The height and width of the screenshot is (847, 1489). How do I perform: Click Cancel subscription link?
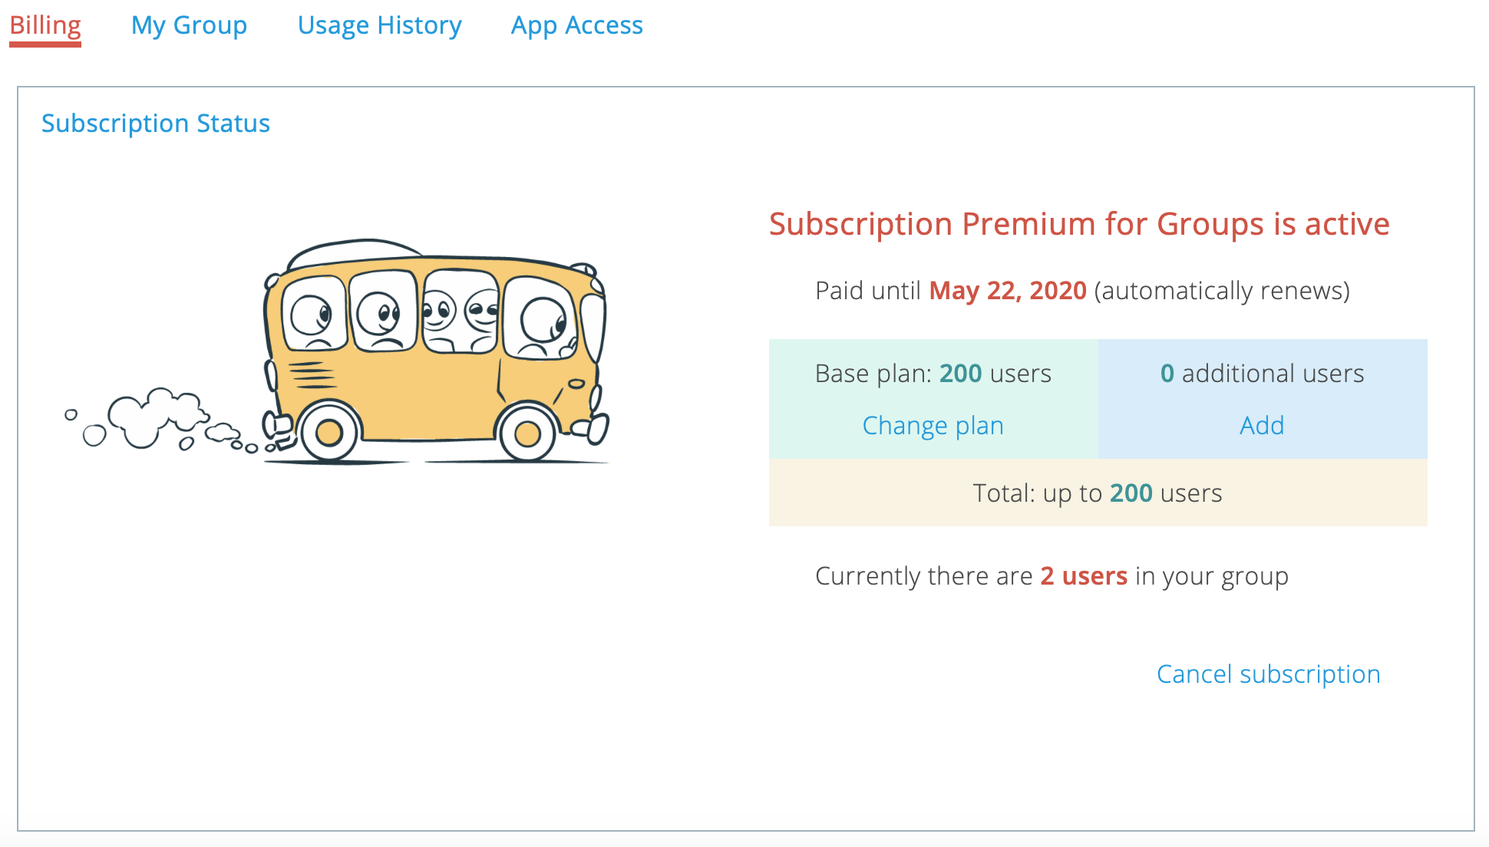point(1268,674)
